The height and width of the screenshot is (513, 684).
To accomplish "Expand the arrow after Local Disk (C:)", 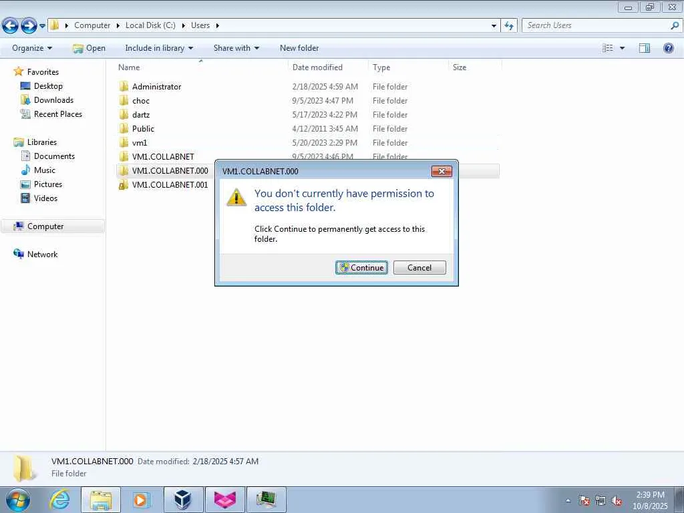I will coord(183,25).
